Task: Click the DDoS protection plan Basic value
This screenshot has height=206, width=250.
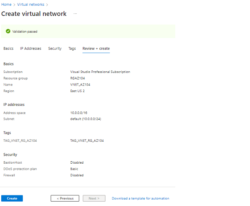Action: (74, 169)
